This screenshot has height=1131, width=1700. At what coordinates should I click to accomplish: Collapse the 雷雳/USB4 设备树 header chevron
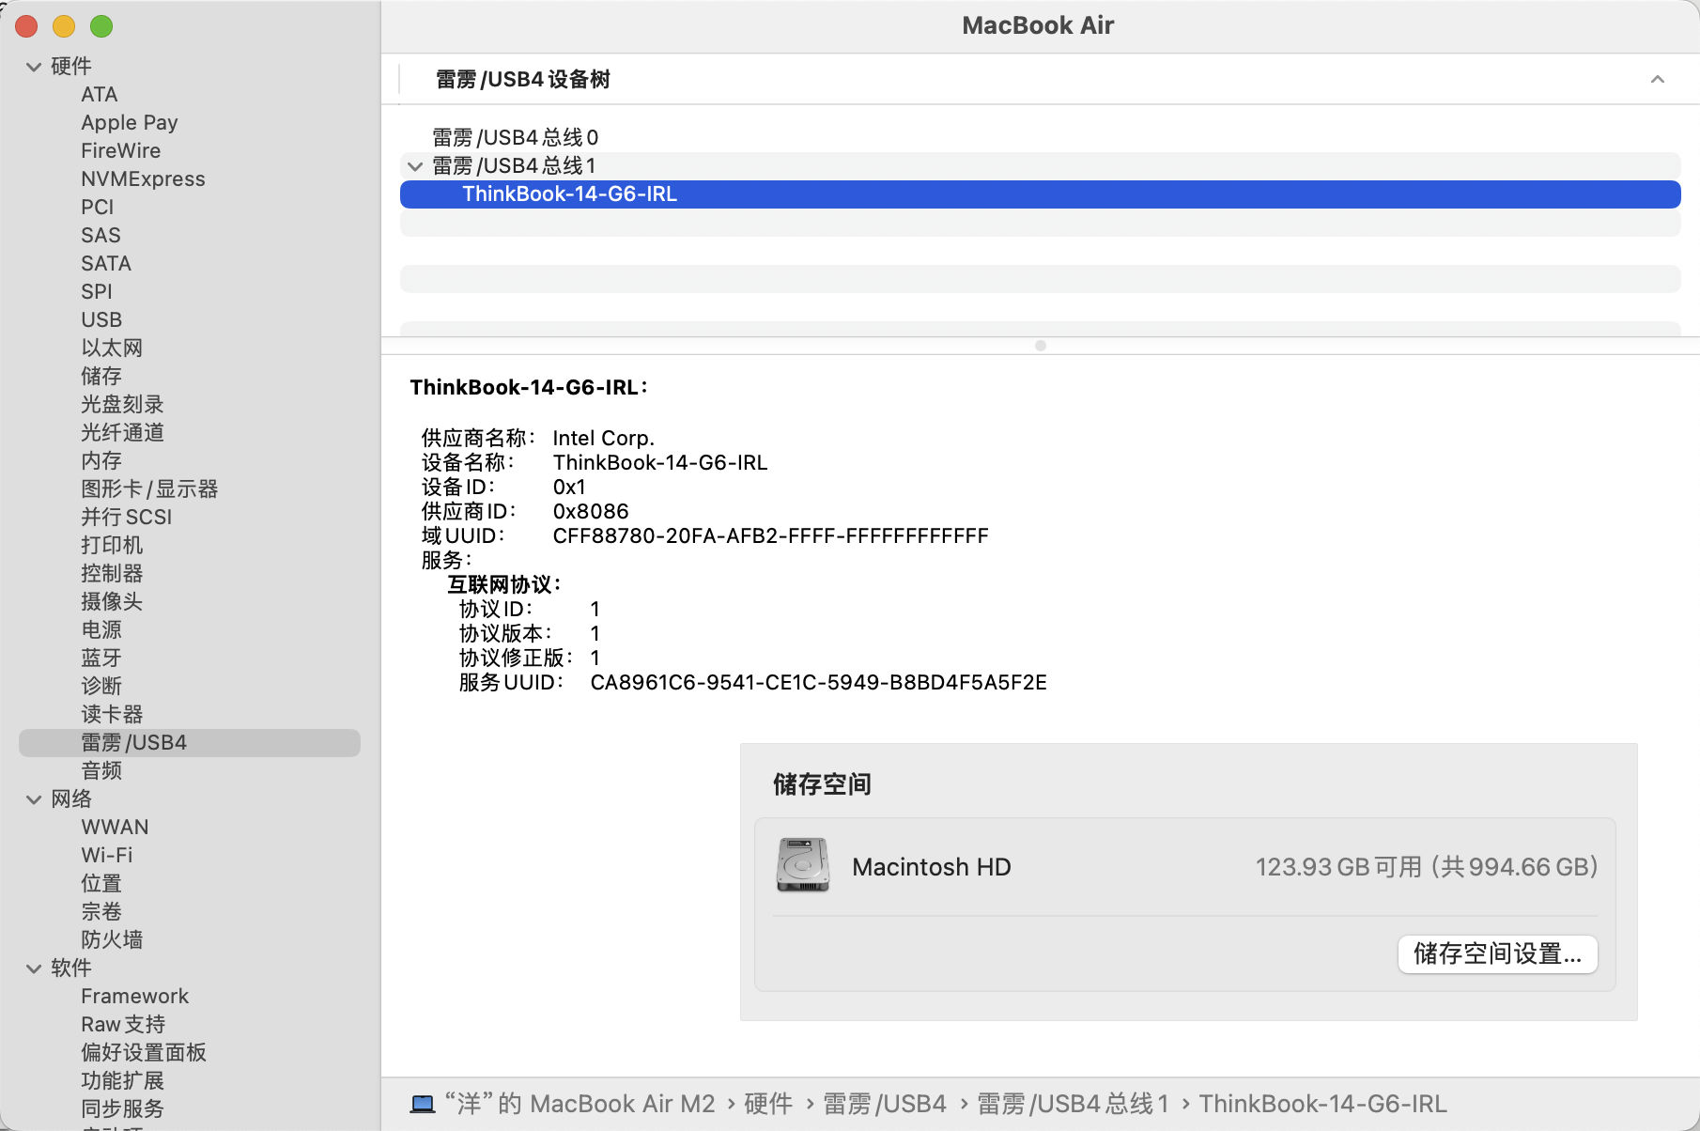pyautogui.click(x=1658, y=80)
